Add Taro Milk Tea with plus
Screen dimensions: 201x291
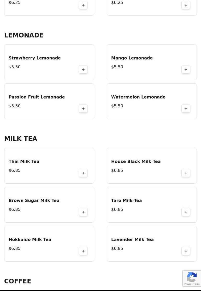pyautogui.click(x=186, y=212)
